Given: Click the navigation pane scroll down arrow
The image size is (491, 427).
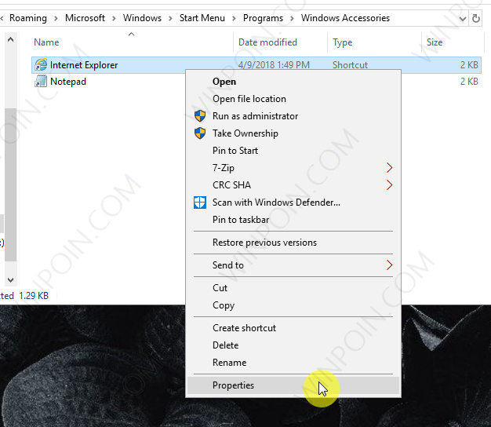Looking at the screenshot, I should point(10,279).
